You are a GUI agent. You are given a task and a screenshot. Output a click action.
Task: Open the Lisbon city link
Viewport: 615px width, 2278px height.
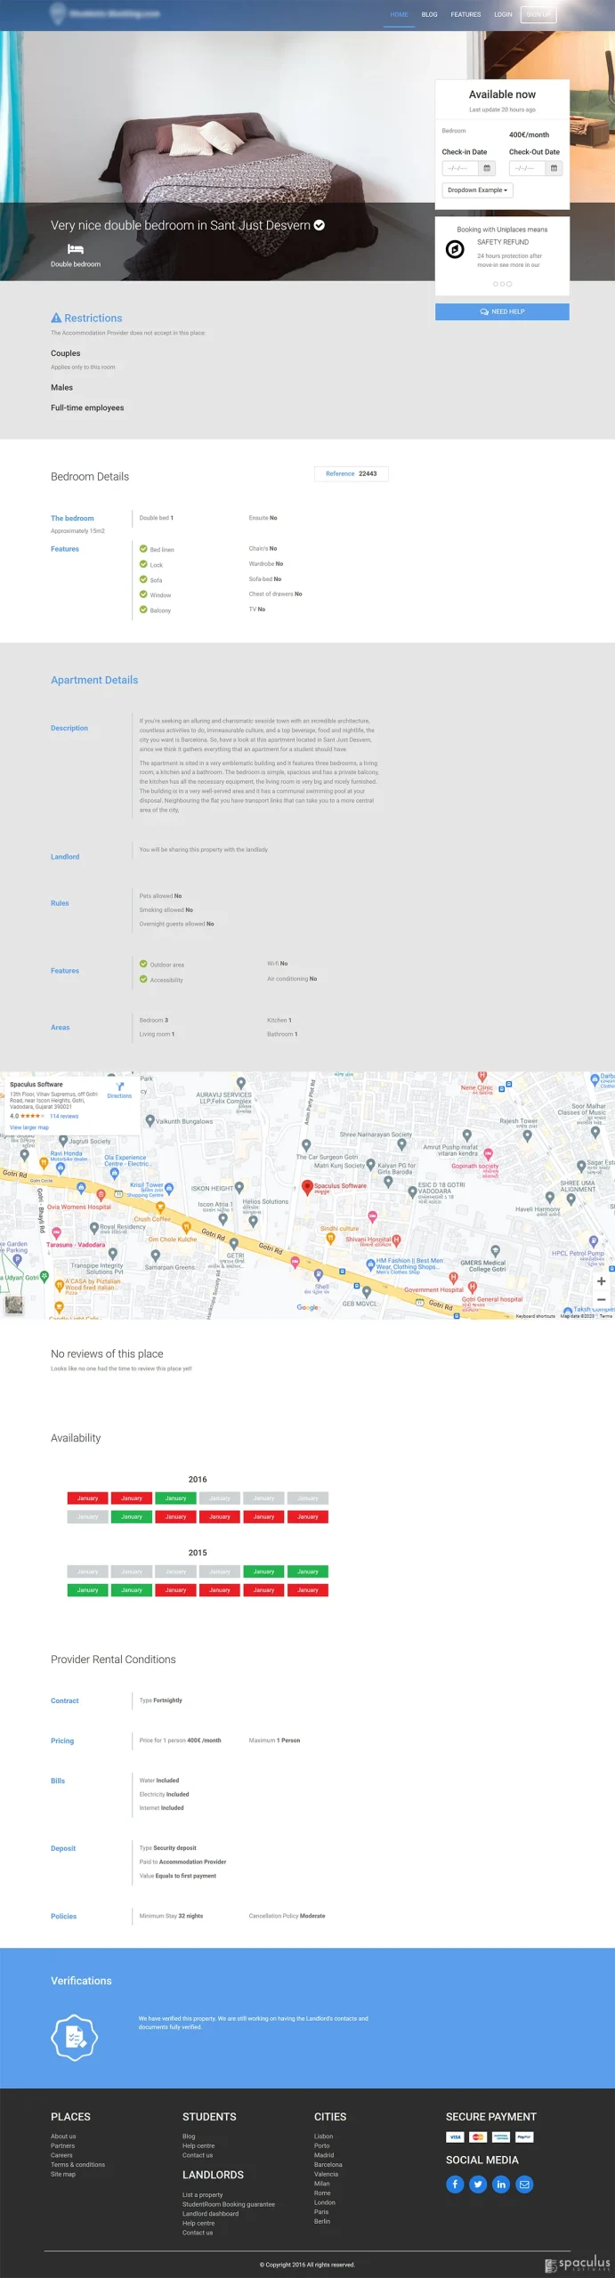tap(324, 2136)
